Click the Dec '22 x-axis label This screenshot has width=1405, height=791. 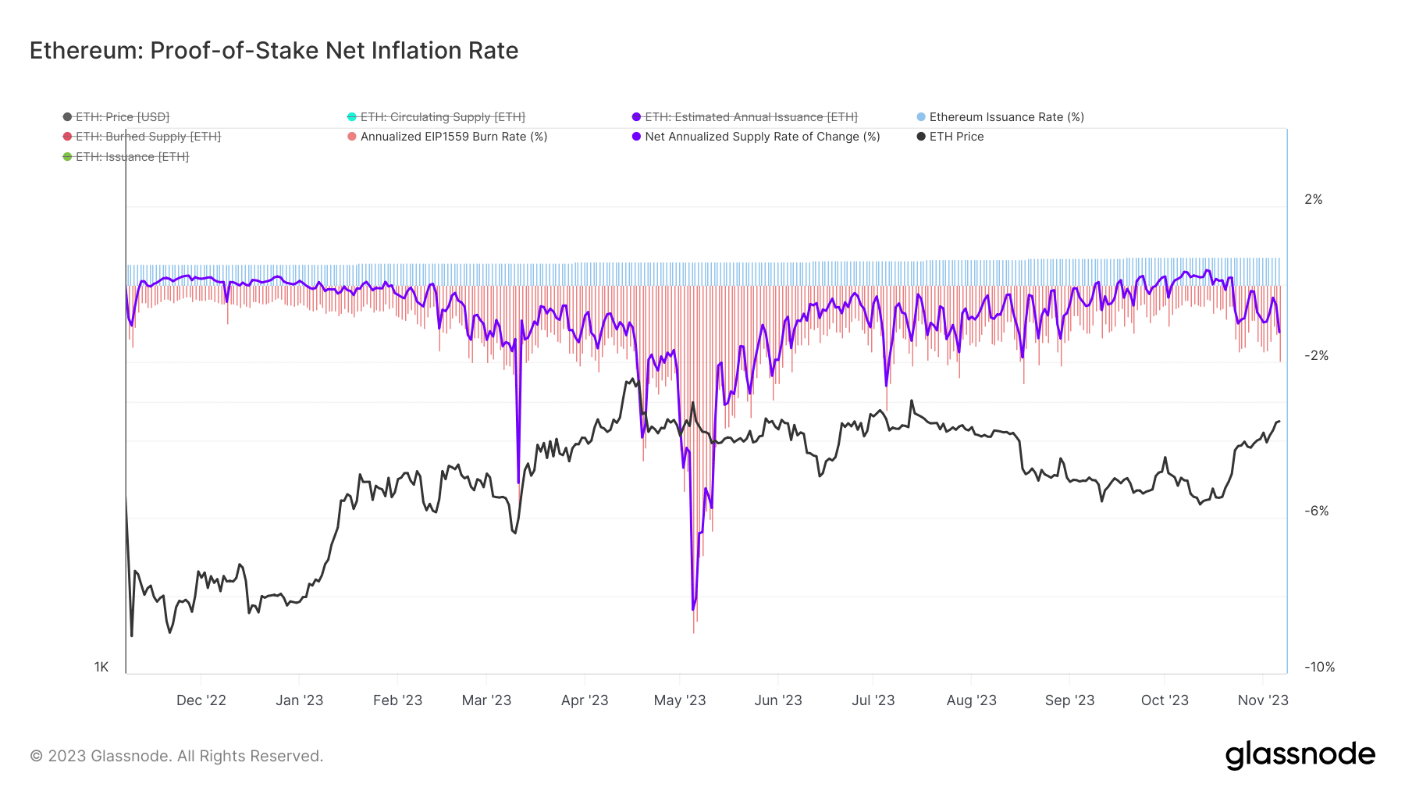pyautogui.click(x=201, y=700)
